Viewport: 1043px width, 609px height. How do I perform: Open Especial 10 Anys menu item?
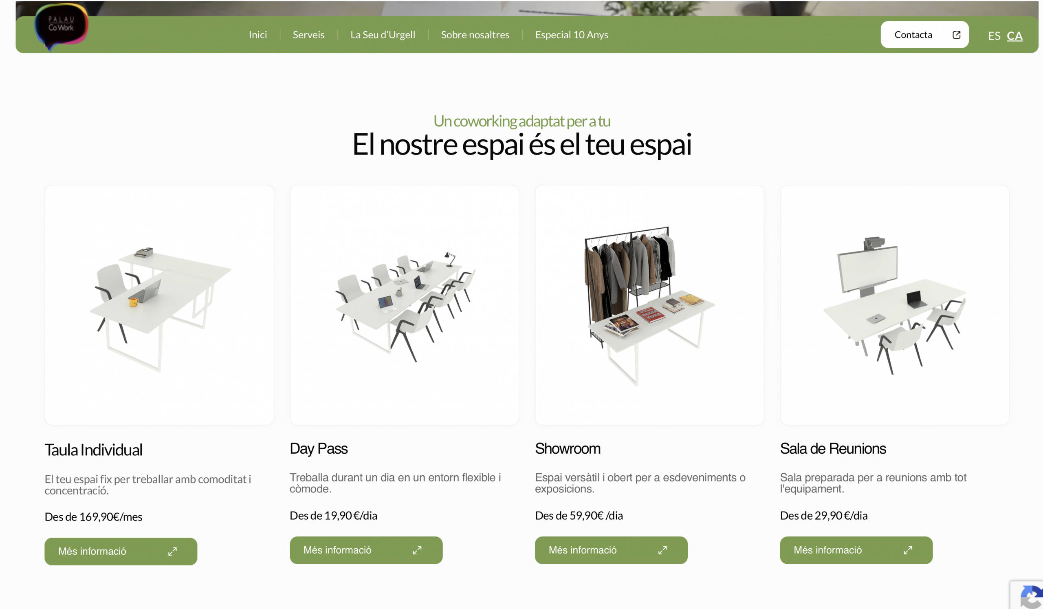click(572, 35)
